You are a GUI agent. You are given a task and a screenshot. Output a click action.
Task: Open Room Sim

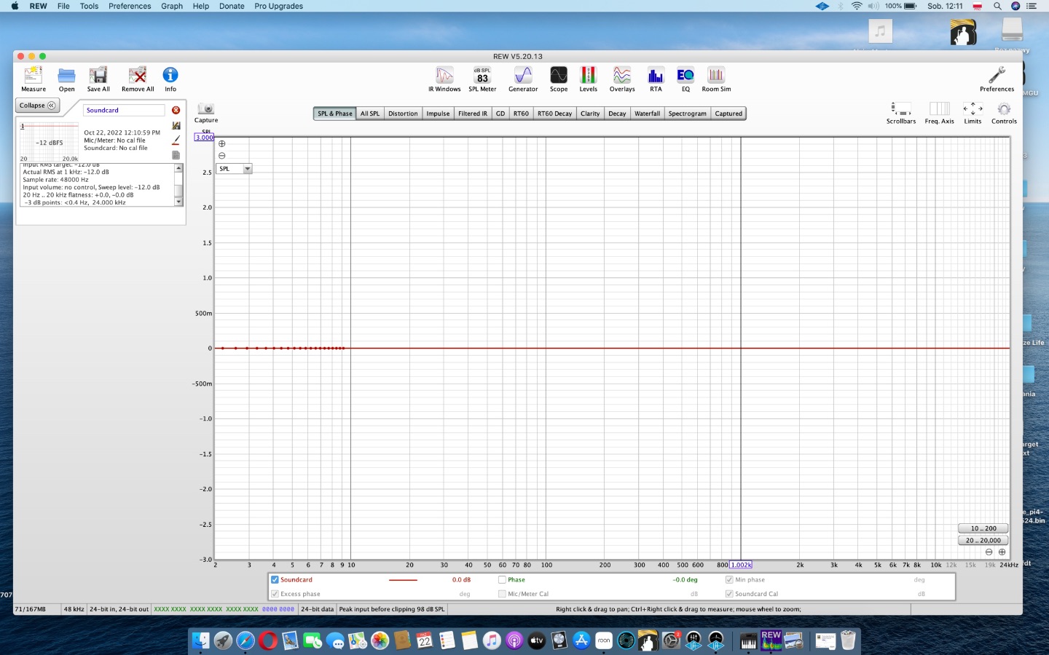coord(716,79)
